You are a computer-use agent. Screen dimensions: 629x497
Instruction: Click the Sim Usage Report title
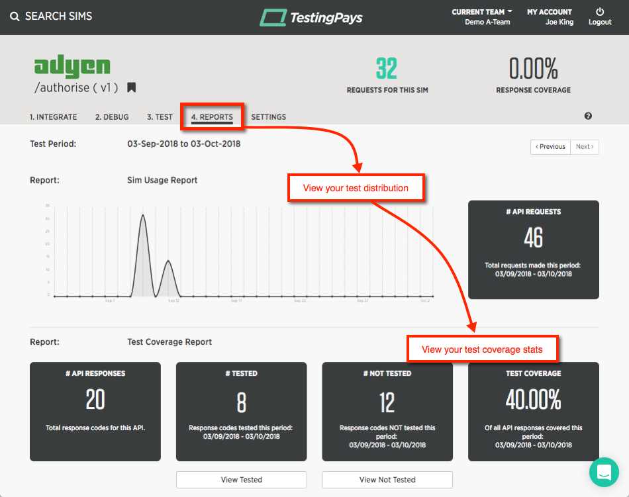pos(162,181)
